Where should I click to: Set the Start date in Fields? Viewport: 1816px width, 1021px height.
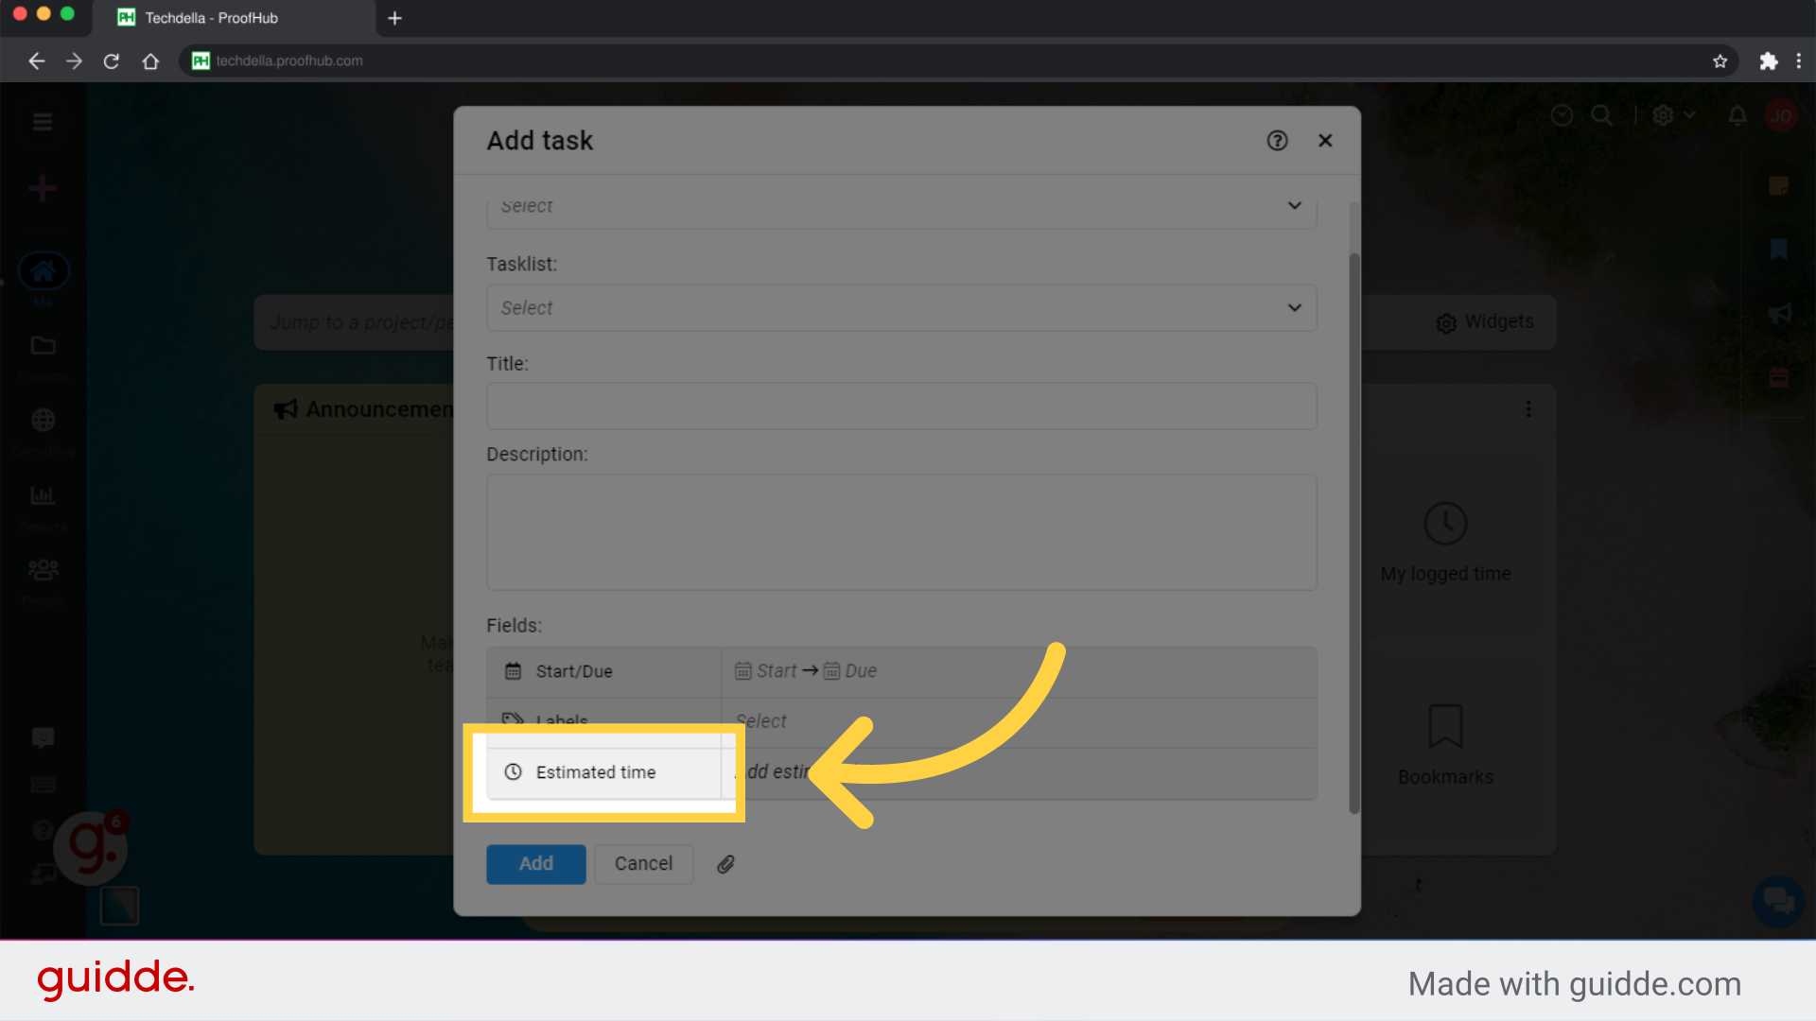coord(766,671)
